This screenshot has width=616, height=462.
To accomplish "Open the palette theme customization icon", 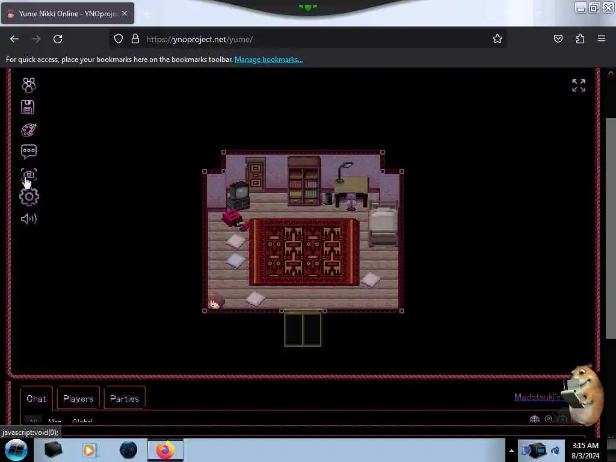I will (x=29, y=130).
